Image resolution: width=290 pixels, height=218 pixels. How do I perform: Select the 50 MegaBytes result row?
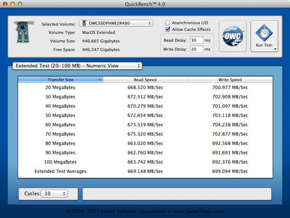click(145, 116)
